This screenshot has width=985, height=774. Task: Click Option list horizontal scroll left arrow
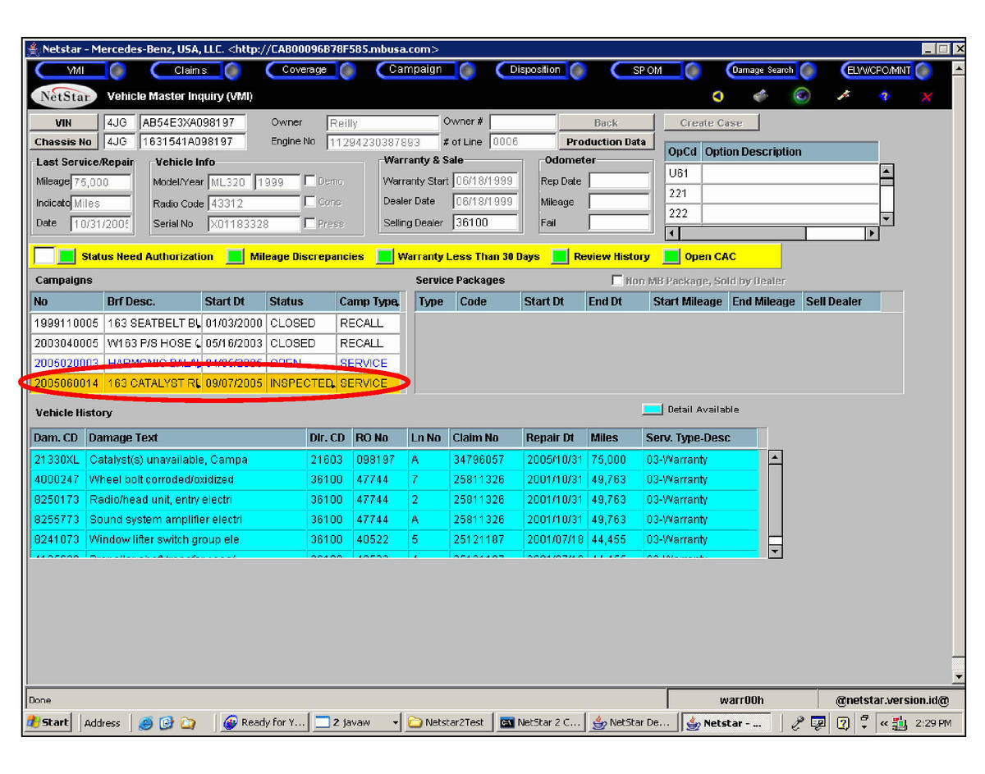(671, 233)
